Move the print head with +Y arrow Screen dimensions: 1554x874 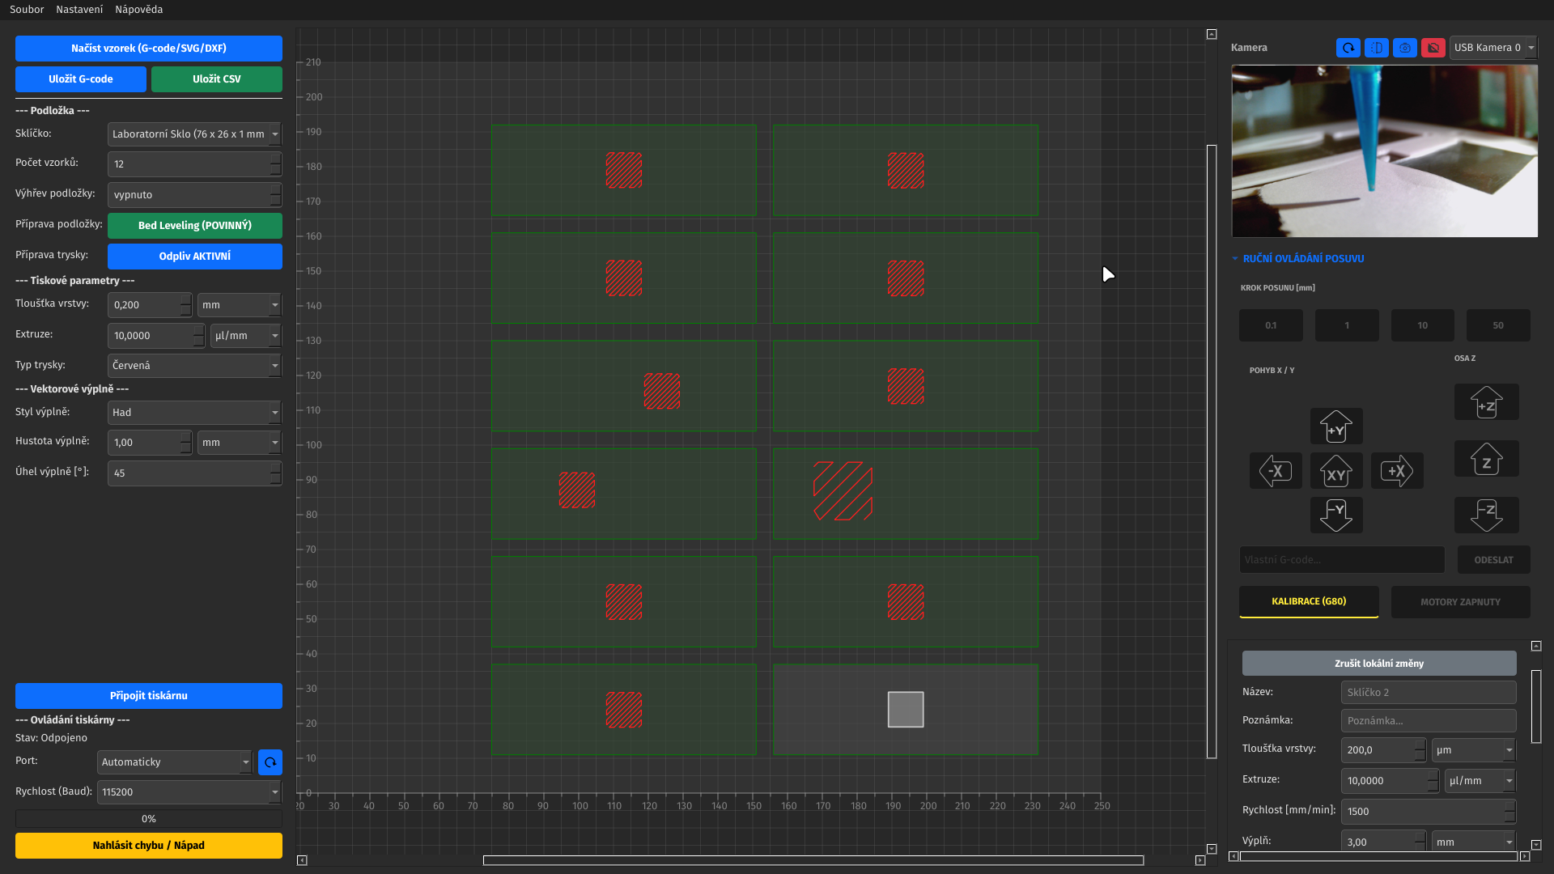[x=1336, y=426]
